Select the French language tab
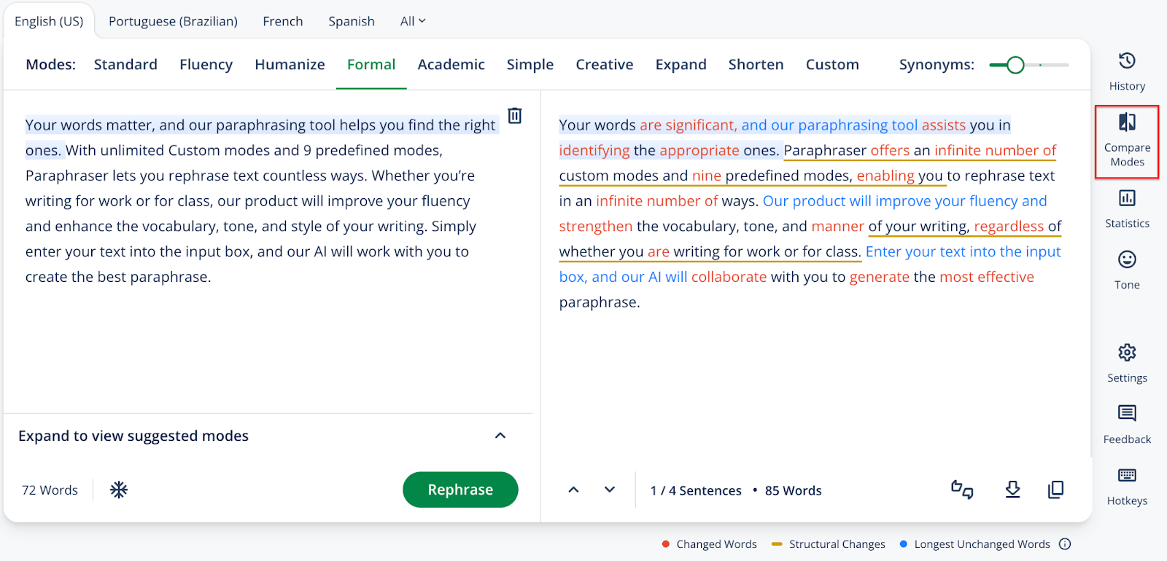Image resolution: width=1167 pixels, height=561 pixels. click(283, 21)
